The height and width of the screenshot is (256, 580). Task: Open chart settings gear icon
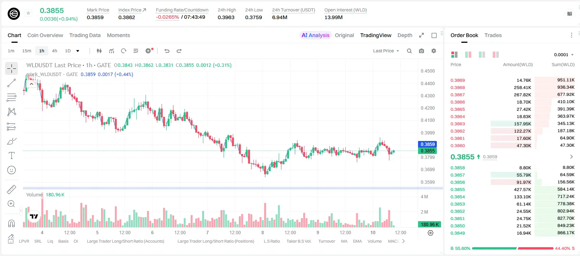pos(434,51)
